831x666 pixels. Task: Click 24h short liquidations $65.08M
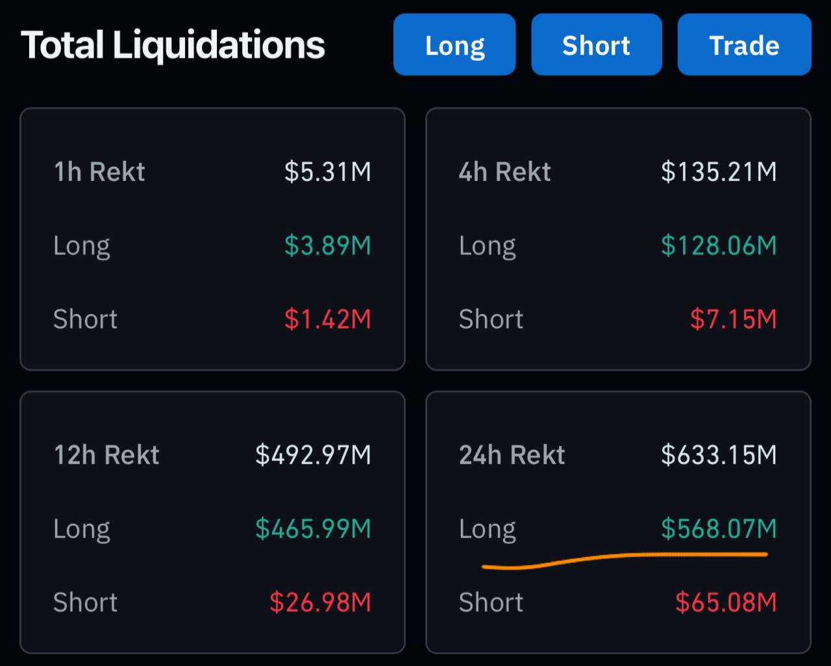point(726,602)
